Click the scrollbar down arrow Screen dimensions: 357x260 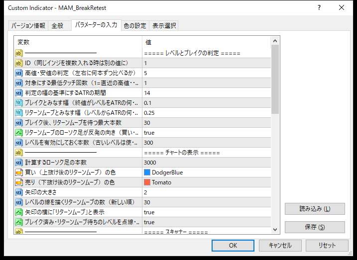point(275,230)
